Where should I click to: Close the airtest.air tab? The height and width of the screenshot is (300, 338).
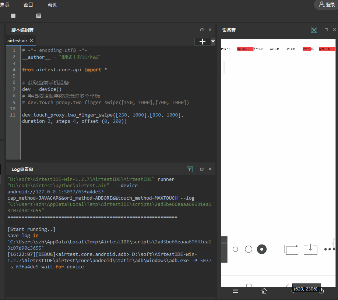(31, 40)
